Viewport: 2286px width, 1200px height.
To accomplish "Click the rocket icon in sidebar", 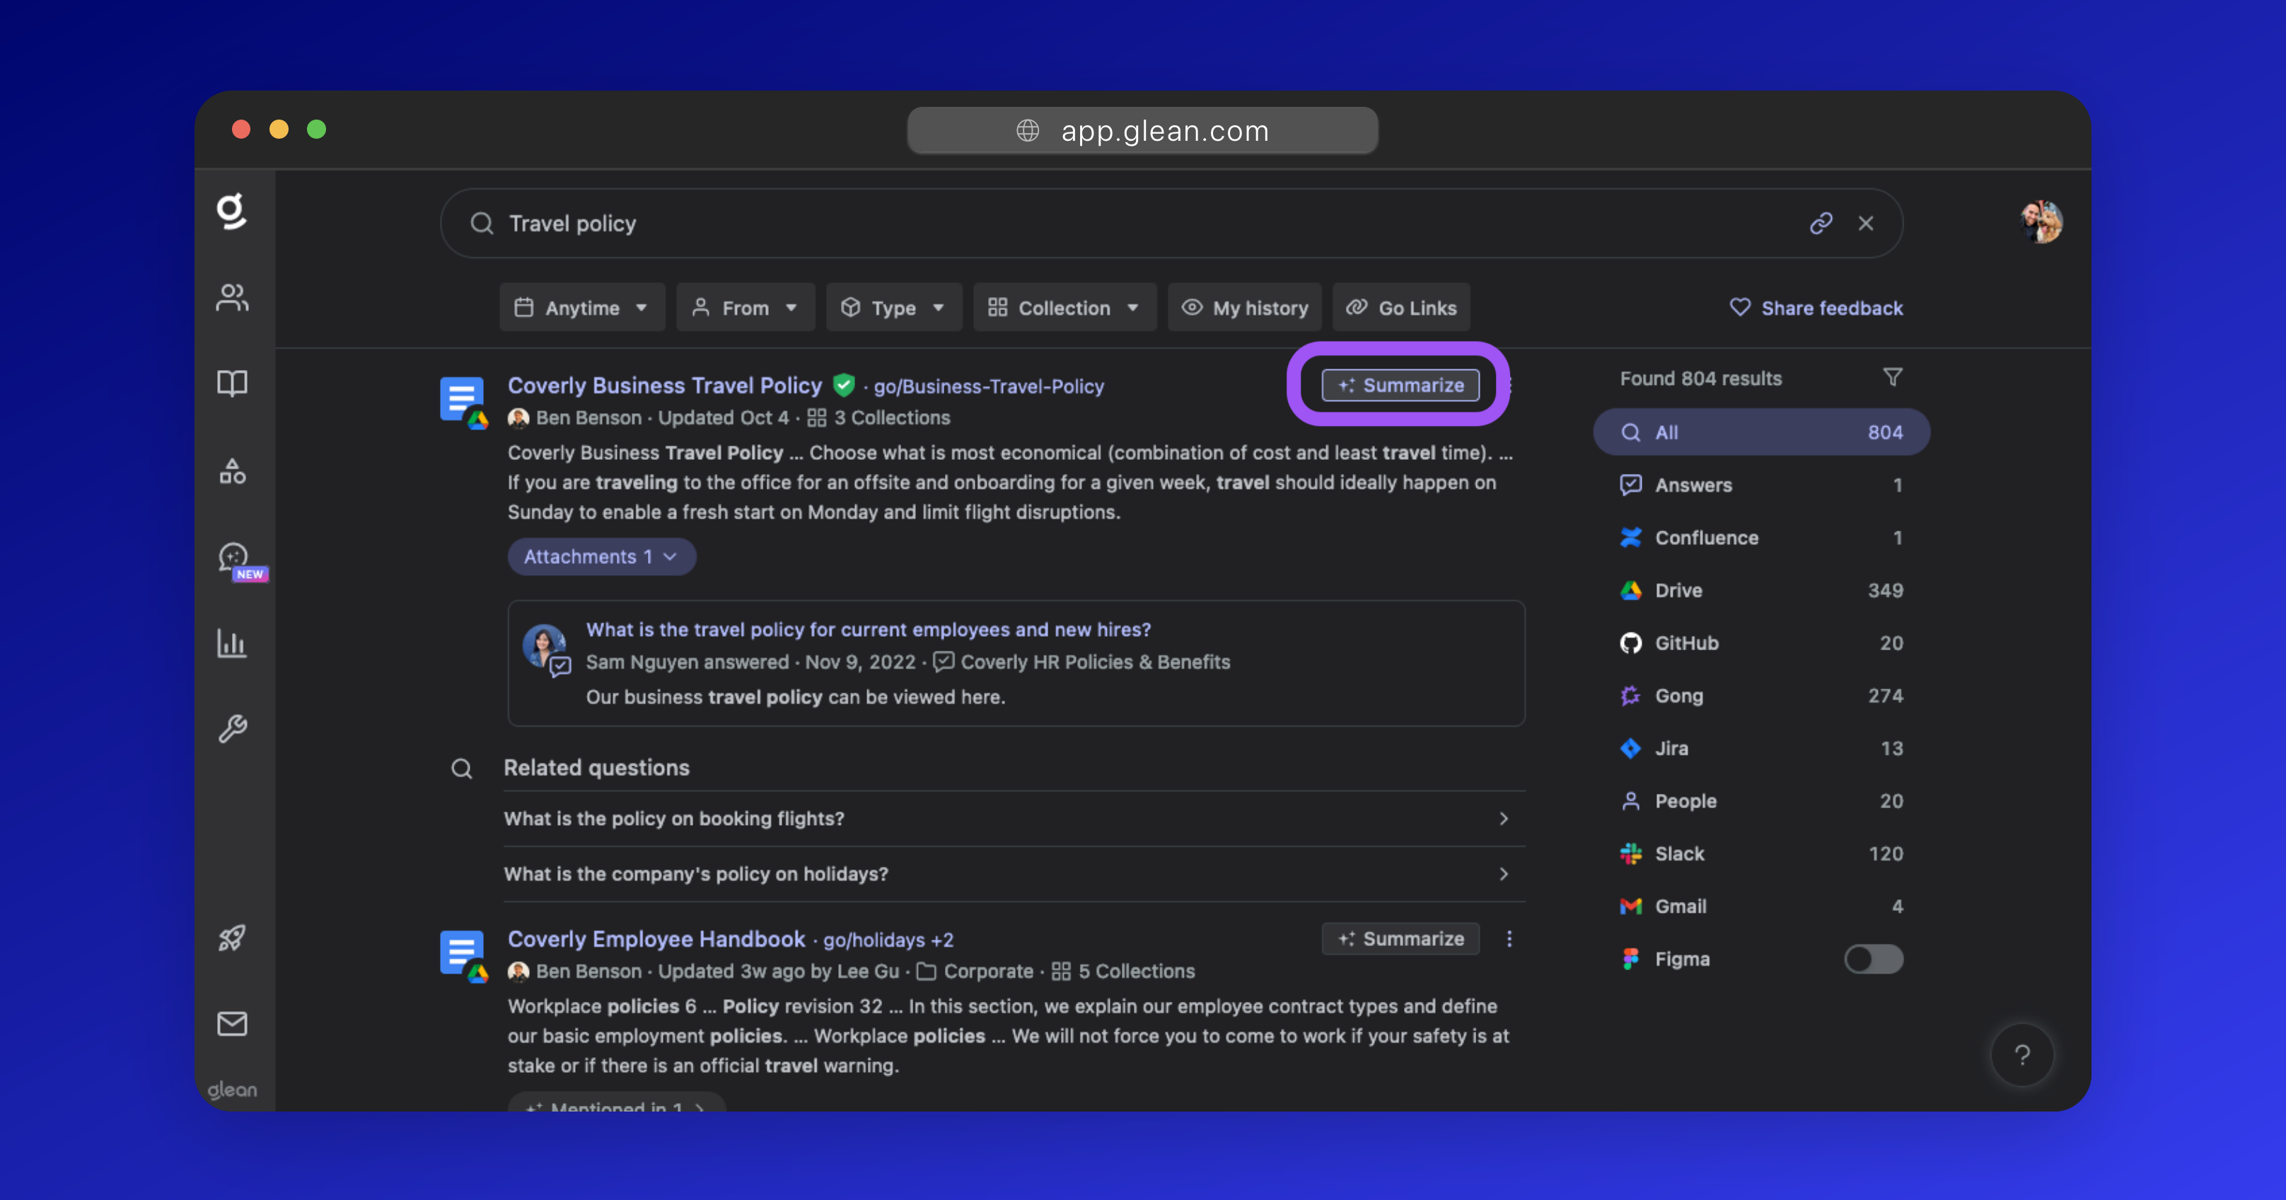I will pos(231,938).
